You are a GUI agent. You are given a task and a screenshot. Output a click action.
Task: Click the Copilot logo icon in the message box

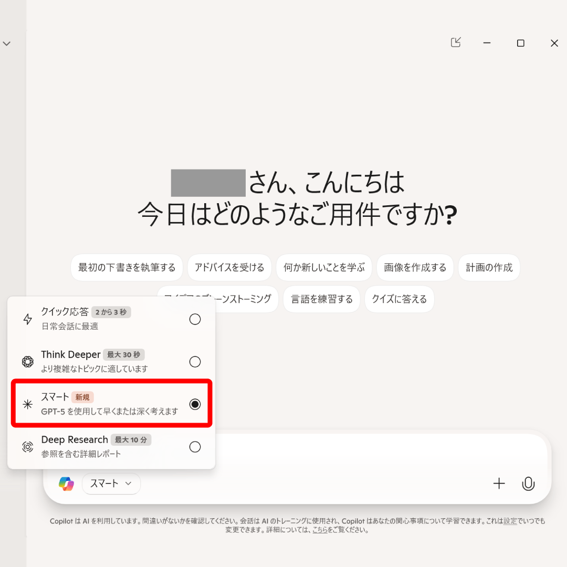(67, 484)
